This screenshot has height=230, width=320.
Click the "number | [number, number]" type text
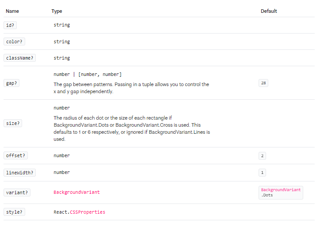[x=88, y=74]
